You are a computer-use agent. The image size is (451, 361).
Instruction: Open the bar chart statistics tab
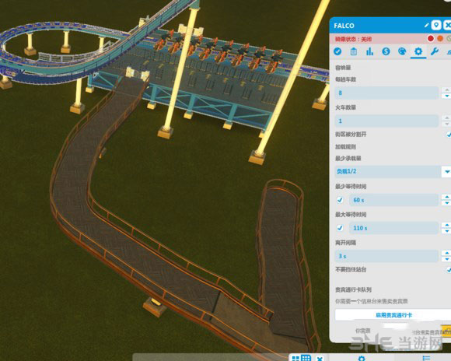(x=369, y=51)
